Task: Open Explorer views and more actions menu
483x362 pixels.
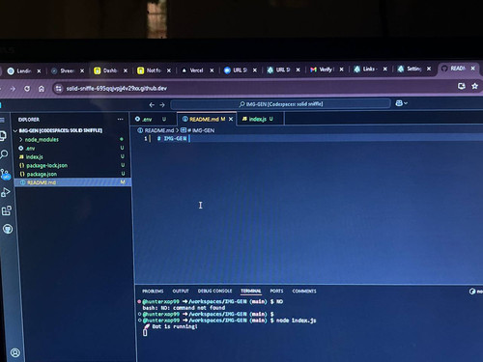Action: click(120, 119)
